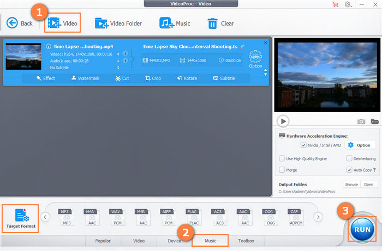This screenshot has width=382, height=251.
Task: Select OGG output format
Action: pyautogui.click(x=270, y=217)
